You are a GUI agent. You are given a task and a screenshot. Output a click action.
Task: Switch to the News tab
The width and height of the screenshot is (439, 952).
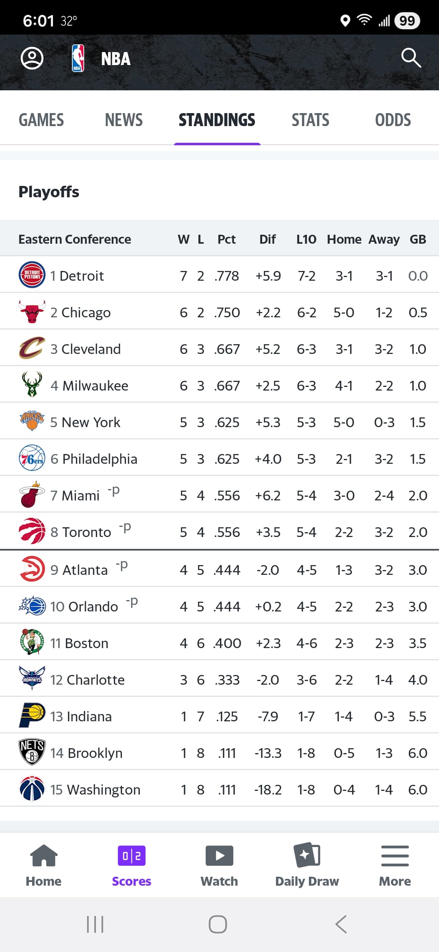[124, 120]
